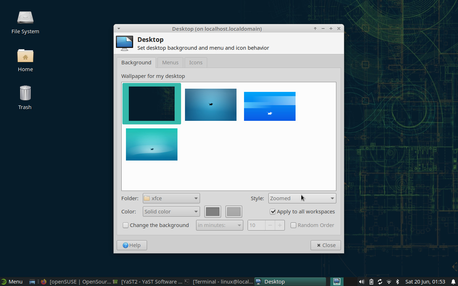Image resolution: width=458 pixels, height=286 pixels.
Task: Enable Change the background option
Action: pos(126,225)
